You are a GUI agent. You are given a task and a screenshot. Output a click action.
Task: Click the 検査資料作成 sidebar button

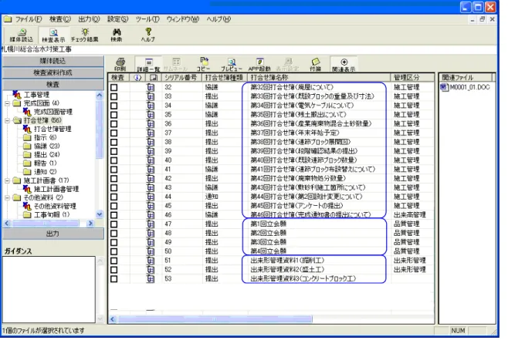click(52, 72)
